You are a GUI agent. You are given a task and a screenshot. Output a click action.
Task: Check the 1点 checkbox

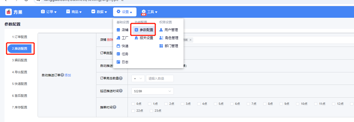pos(150,104)
